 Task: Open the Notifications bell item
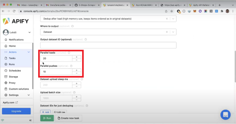point(16,40)
